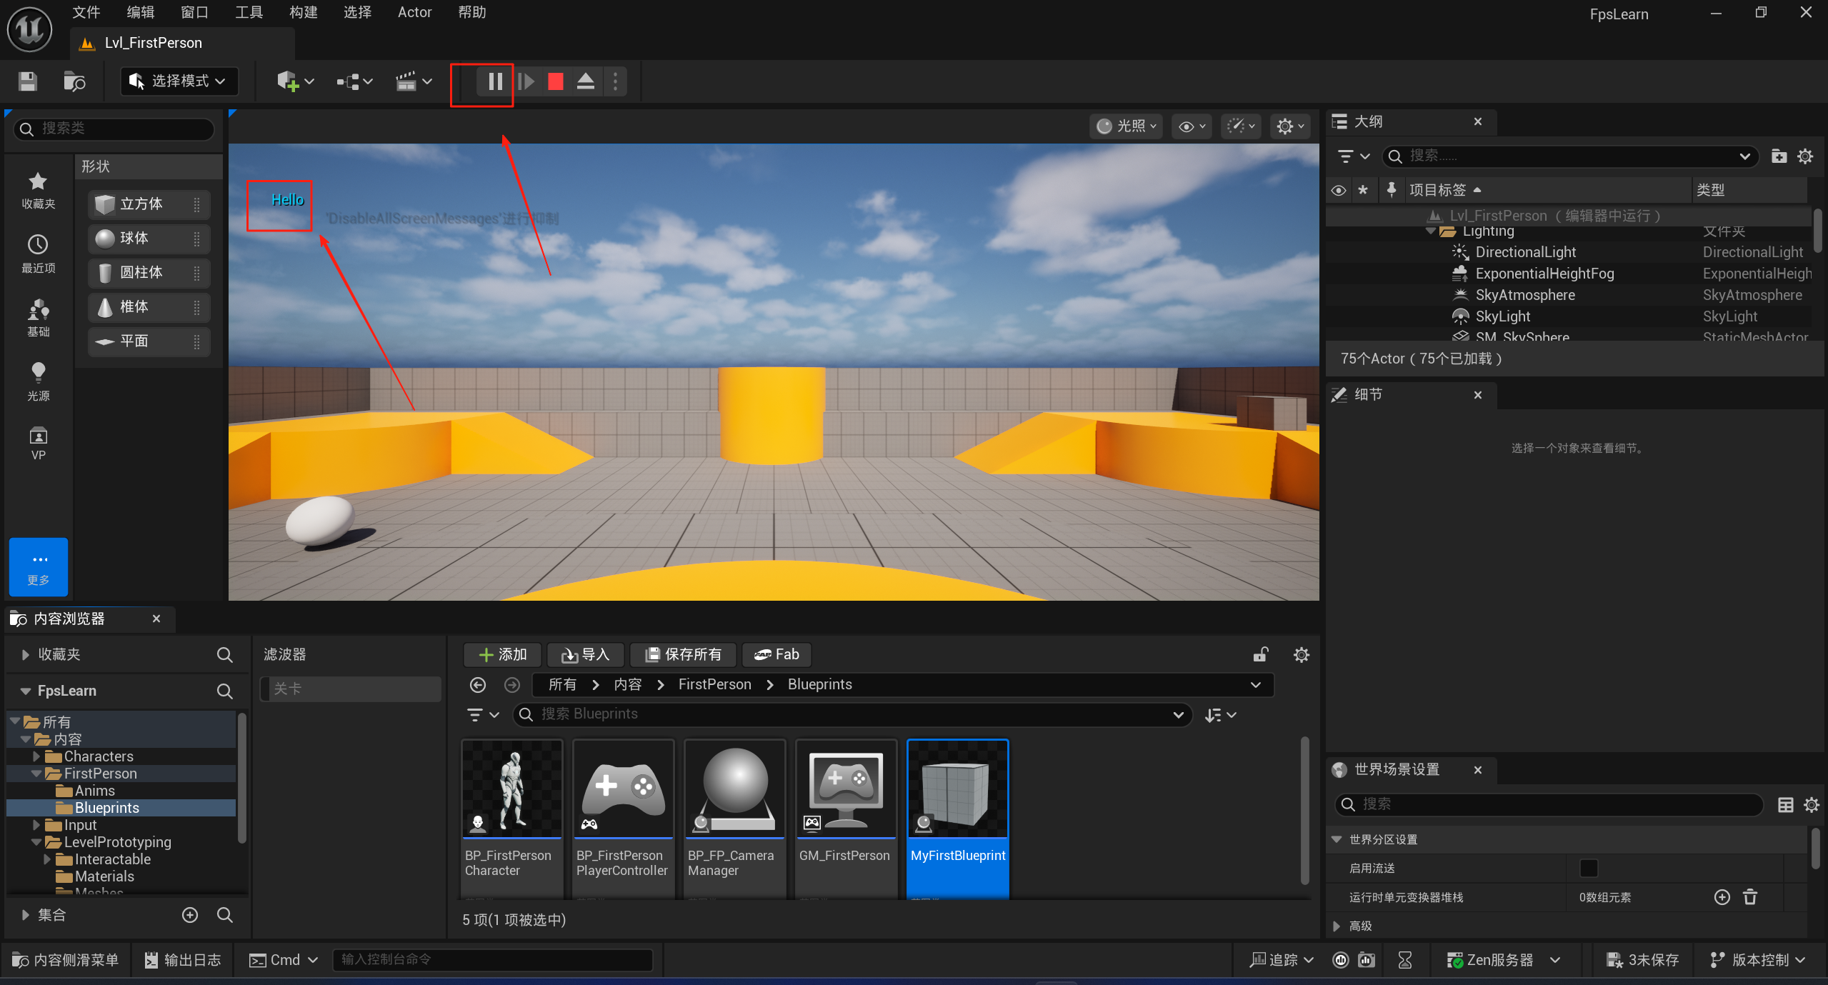The width and height of the screenshot is (1828, 985).
Task: Select the MyFirstBlueprint asset thumbnail
Action: click(x=957, y=819)
